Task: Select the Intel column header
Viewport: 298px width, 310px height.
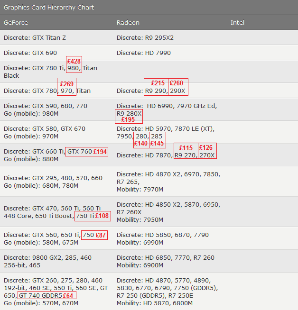Action: coord(237,23)
